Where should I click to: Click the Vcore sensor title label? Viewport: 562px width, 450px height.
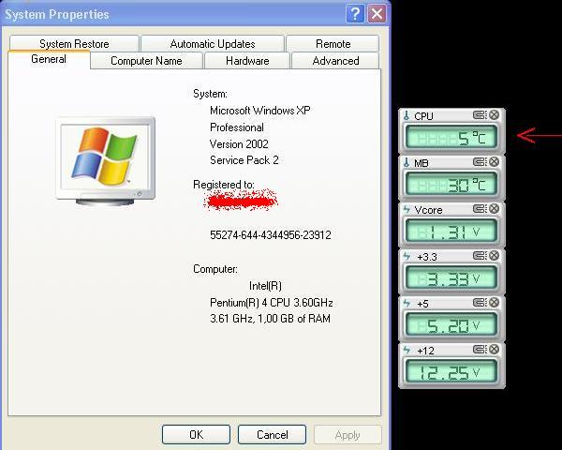coord(428,210)
